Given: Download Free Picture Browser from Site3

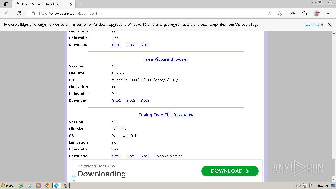Looking at the screenshot, I should click(145, 101).
